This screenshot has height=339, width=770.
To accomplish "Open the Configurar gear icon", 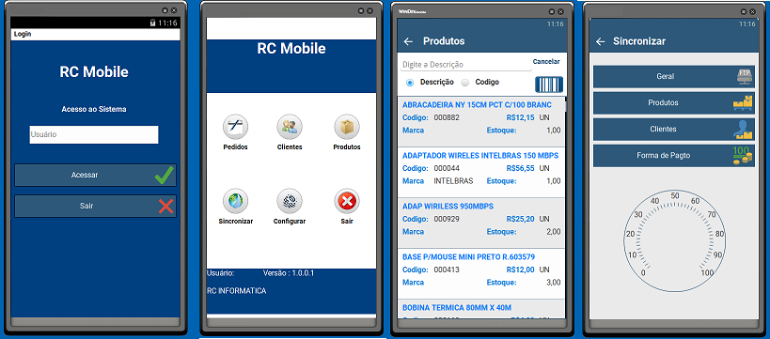I will click(x=290, y=201).
